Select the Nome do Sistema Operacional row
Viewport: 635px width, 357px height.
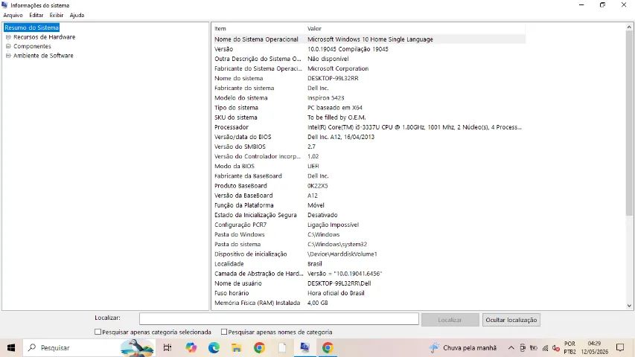point(368,39)
